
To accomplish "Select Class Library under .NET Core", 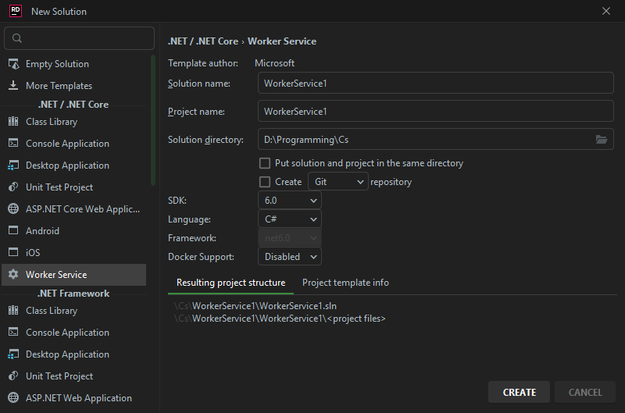I will [74, 122].
